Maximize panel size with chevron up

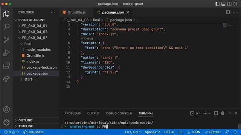tap(230, 113)
